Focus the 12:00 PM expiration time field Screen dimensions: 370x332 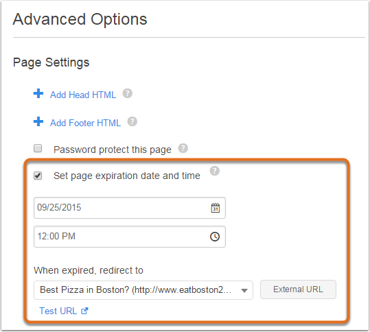tap(130, 237)
